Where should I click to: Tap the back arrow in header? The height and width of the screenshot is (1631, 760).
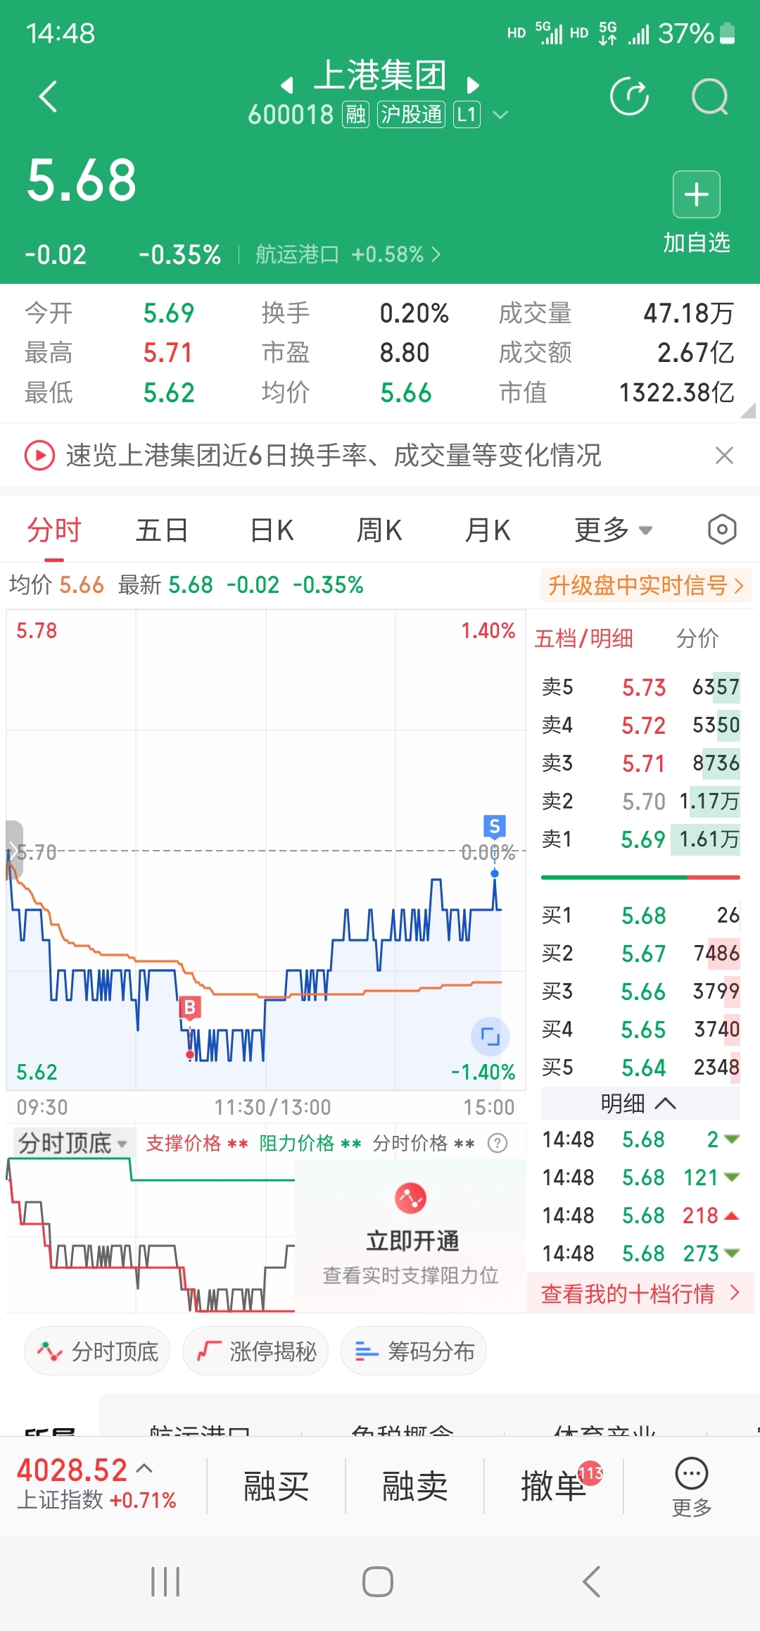[48, 96]
